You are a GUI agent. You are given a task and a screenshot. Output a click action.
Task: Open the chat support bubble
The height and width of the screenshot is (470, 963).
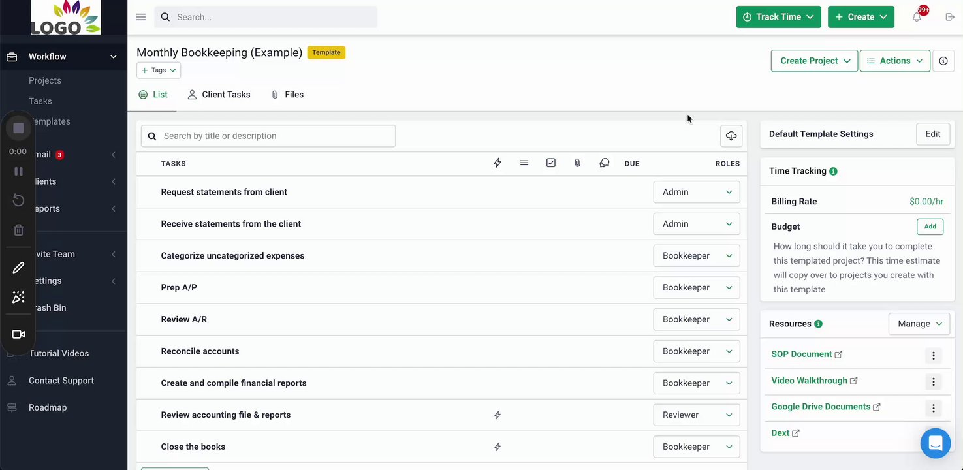coord(935,443)
